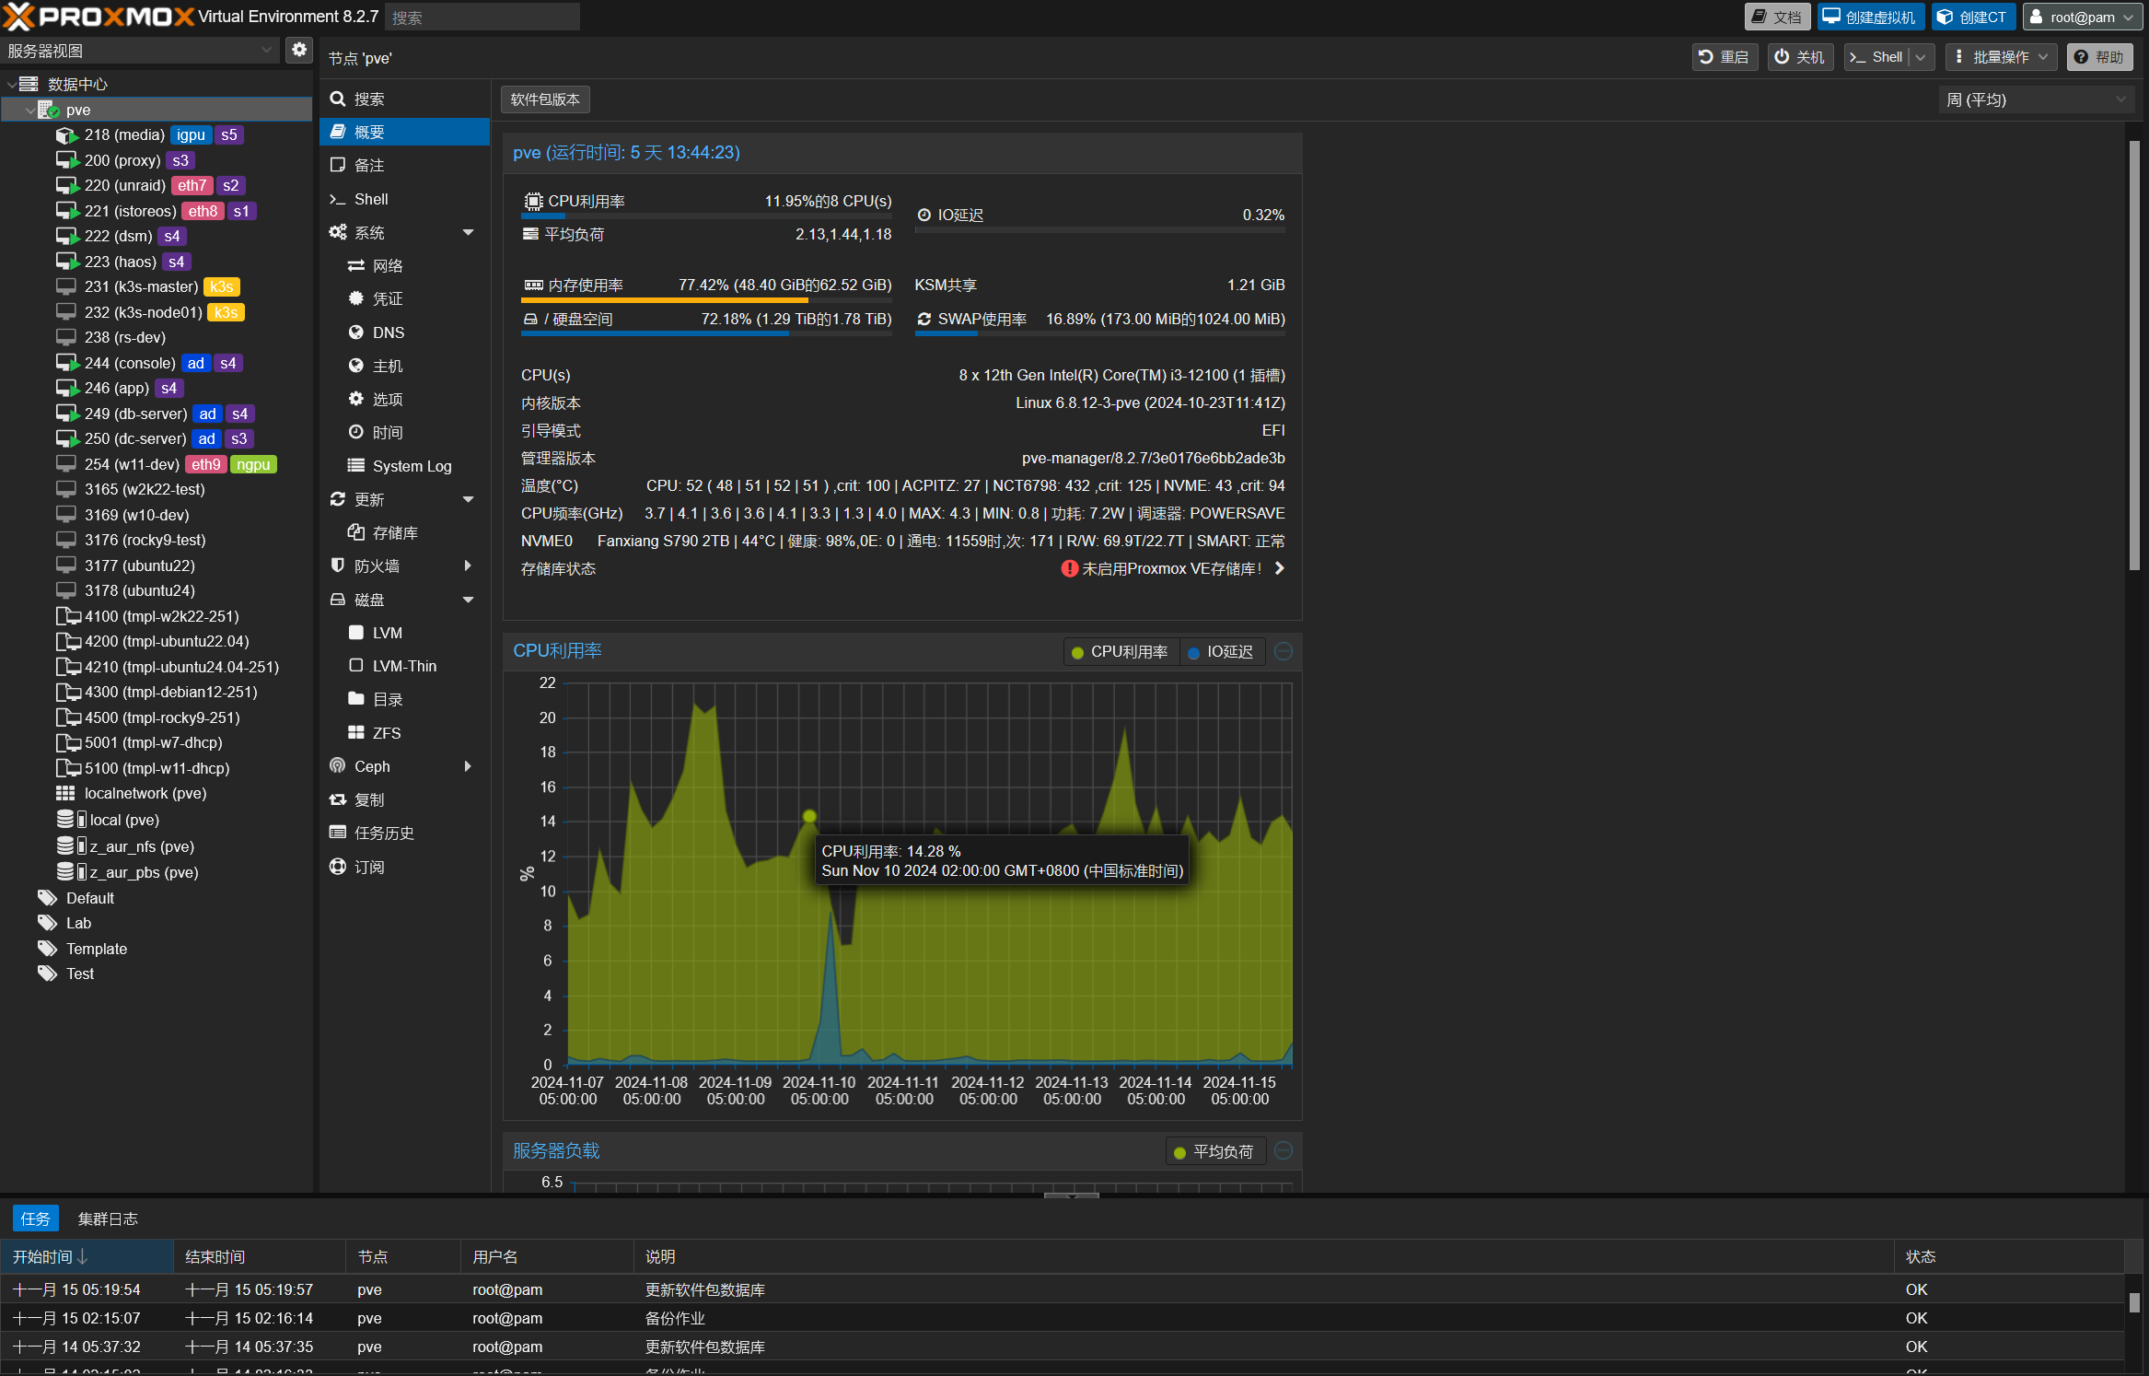Expand the Ceph submenu arrow

468,766
